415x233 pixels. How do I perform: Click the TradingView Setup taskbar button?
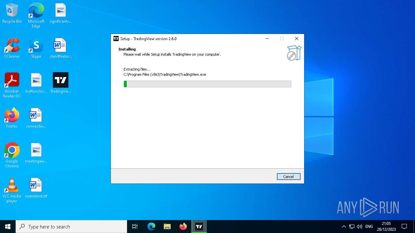click(199, 227)
